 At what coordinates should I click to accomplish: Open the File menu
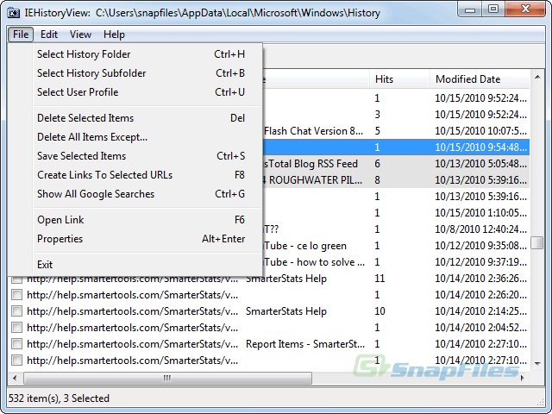[21, 34]
